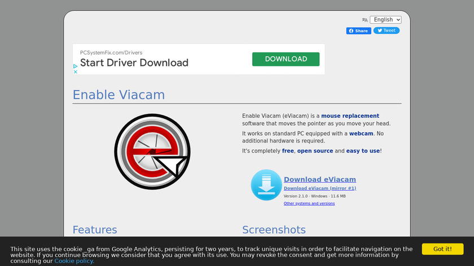Click the blue download arrow icon
This screenshot has height=266, width=474.
(266, 185)
